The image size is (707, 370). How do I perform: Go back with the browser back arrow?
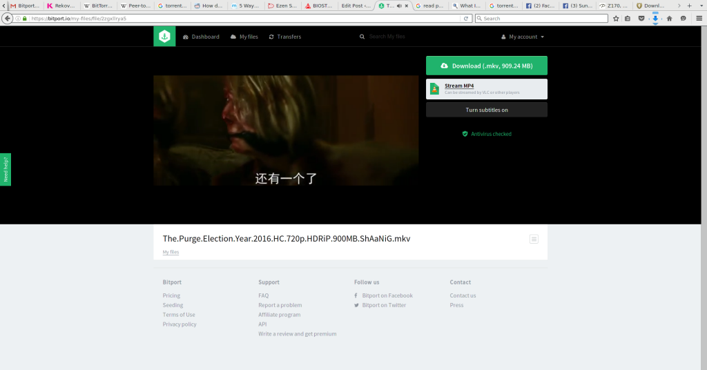(7, 19)
